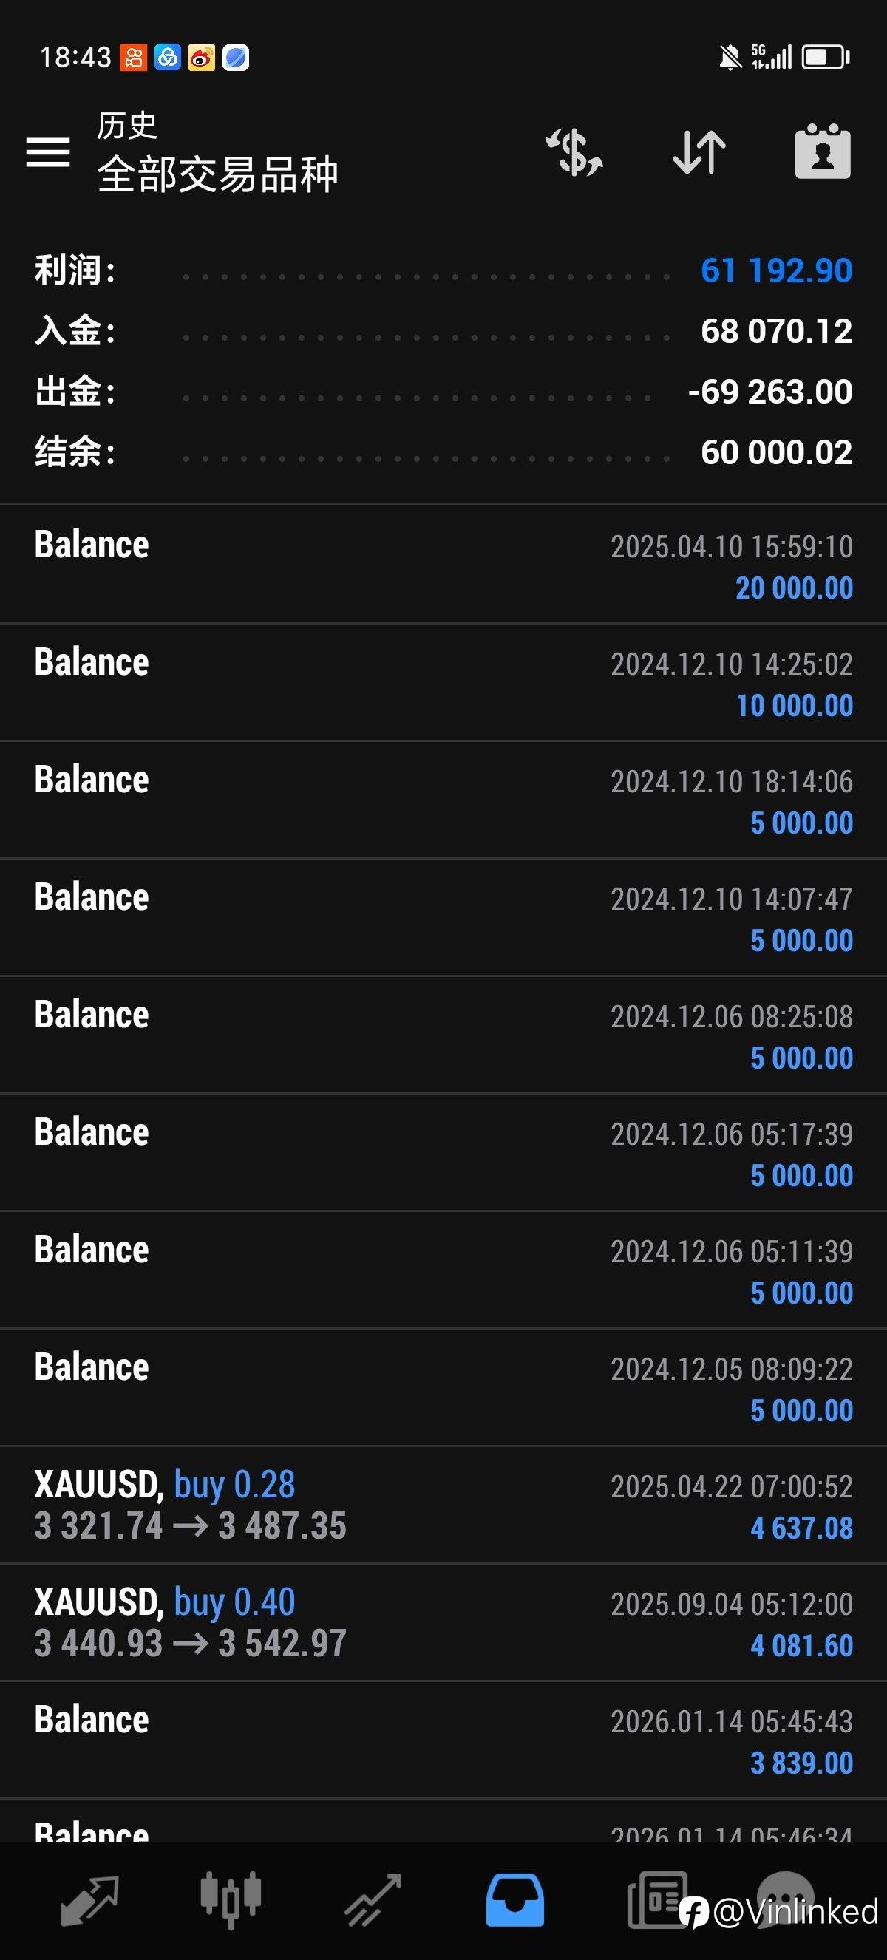Tap the dollar currency conversion icon
887x1960 pixels.
pos(574,152)
